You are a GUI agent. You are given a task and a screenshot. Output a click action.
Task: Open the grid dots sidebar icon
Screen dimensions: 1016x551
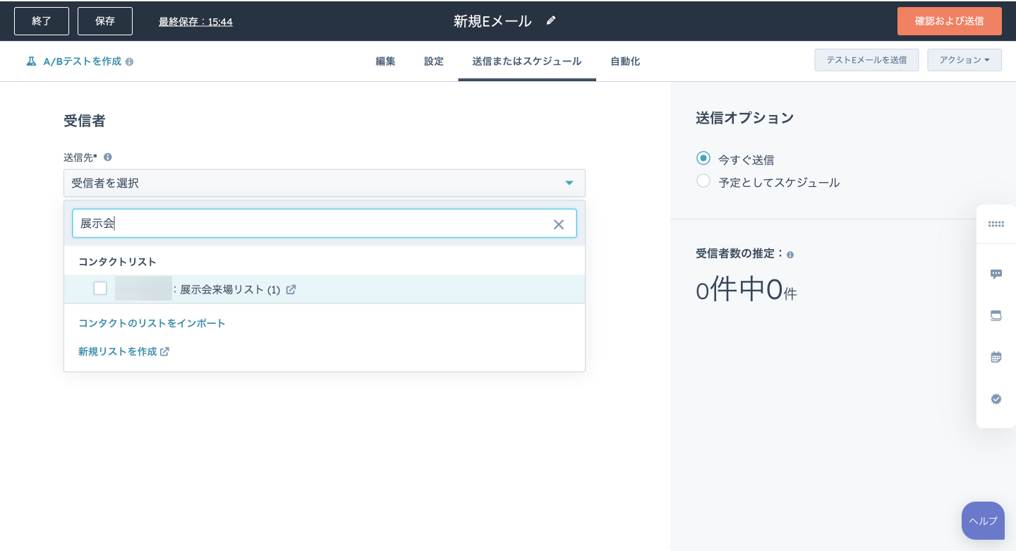click(996, 224)
